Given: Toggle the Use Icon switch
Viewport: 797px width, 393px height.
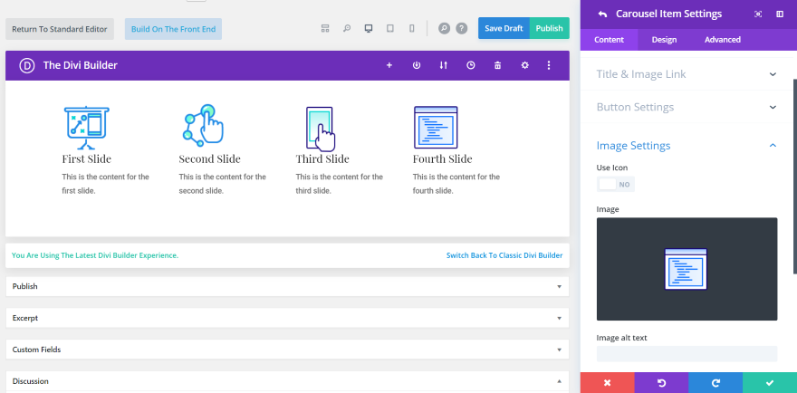Looking at the screenshot, I should click(616, 184).
